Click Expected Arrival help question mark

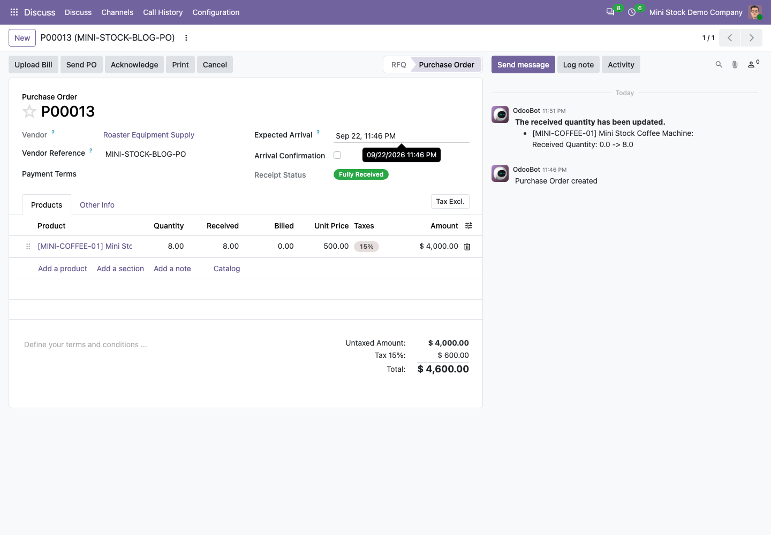tap(318, 132)
